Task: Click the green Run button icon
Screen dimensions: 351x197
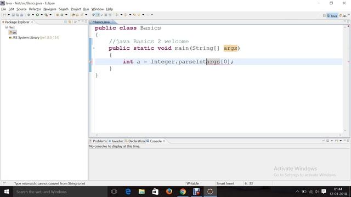Action: pyautogui.click(x=37, y=15)
